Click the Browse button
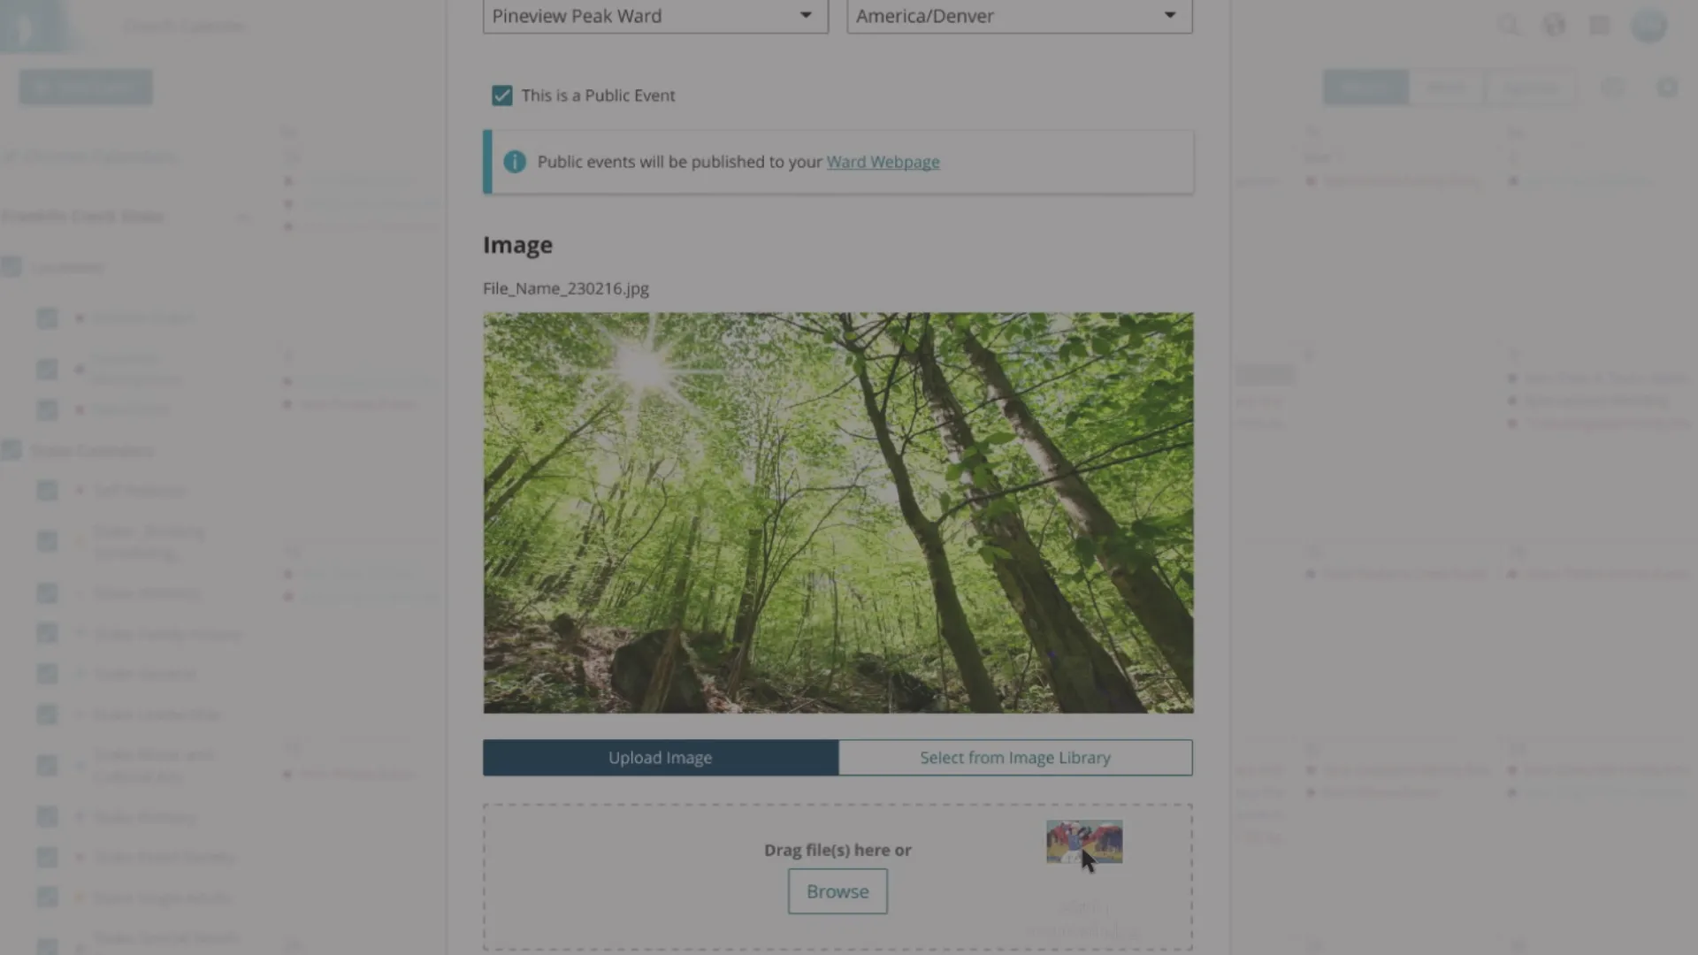The image size is (1698, 955). click(838, 891)
